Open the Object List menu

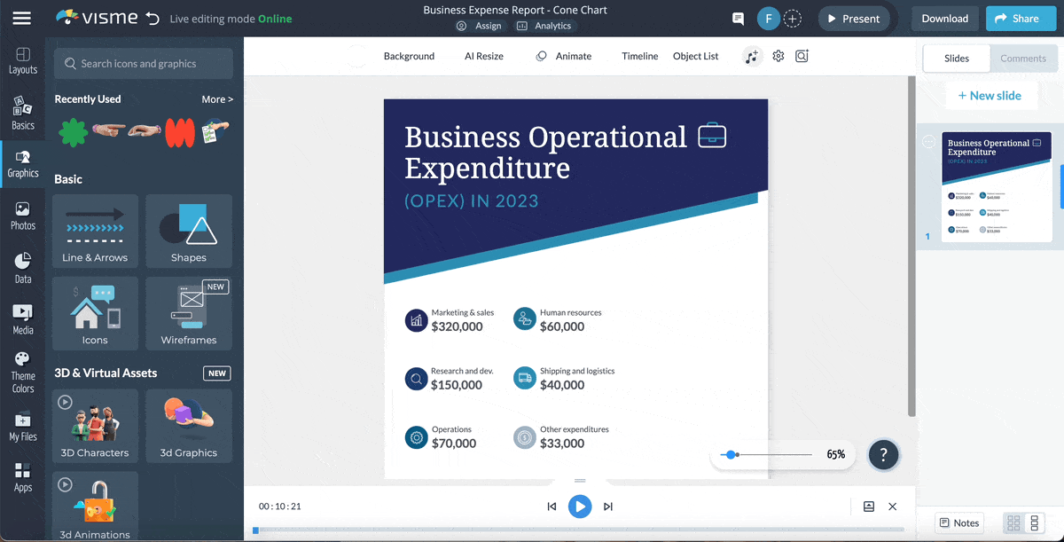click(695, 56)
